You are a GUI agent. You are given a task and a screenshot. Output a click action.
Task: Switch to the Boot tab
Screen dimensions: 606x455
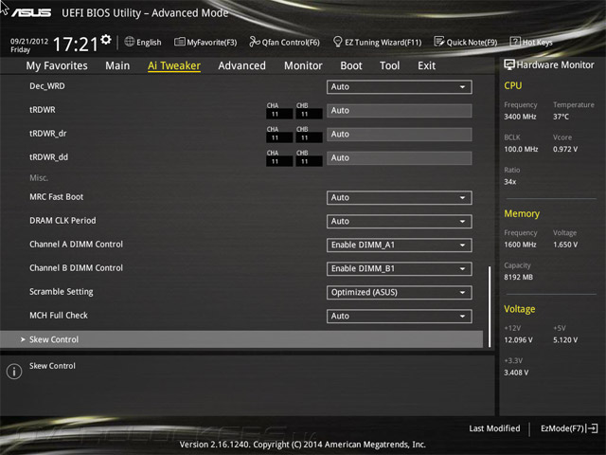[x=351, y=65]
